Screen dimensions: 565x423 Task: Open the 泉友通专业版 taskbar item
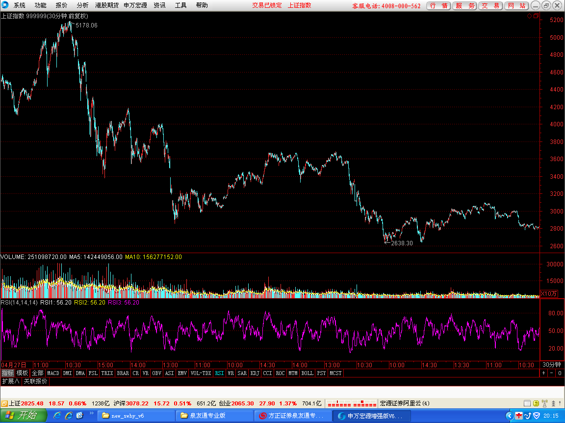(214, 416)
